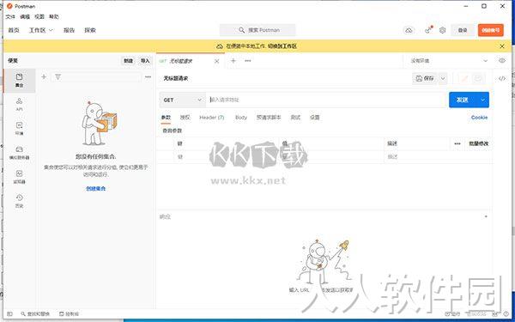Open the Explore (探索) nav item
515x322 pixels.
90,30
